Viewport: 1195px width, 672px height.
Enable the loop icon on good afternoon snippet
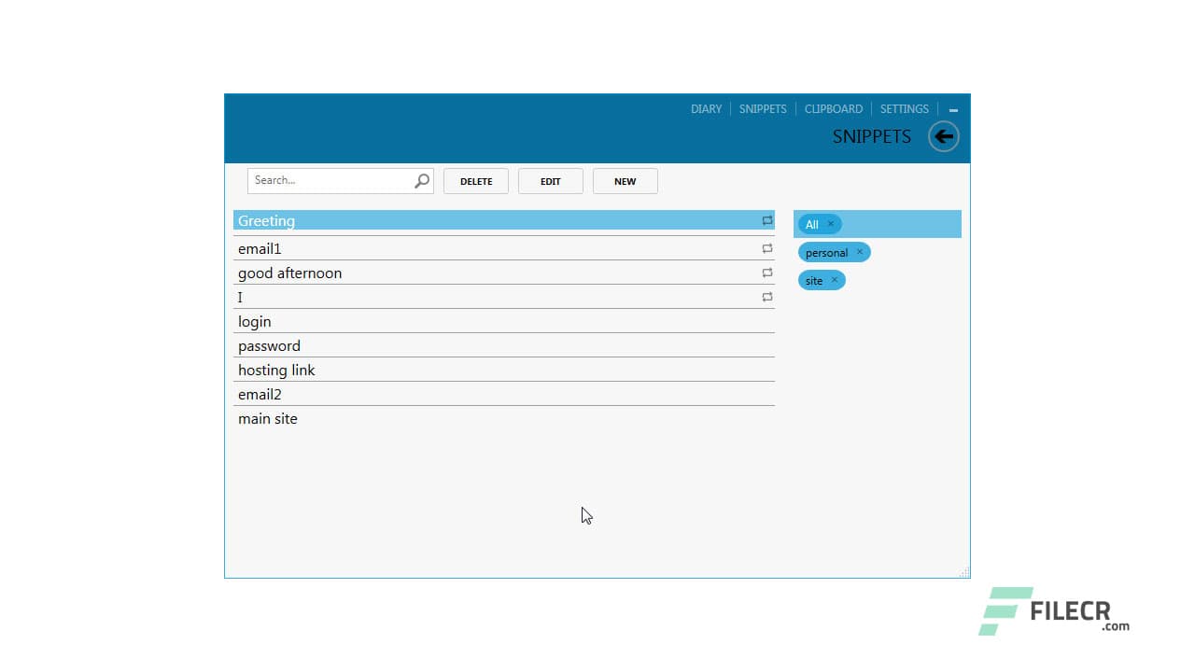click(766, 273)
